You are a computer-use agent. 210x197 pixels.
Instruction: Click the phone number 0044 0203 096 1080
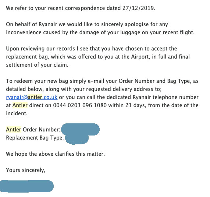pyautogui.click(x=80, y=105)
